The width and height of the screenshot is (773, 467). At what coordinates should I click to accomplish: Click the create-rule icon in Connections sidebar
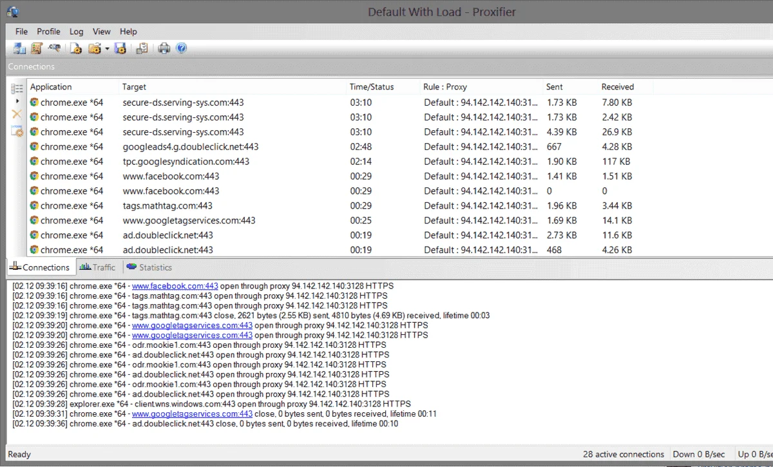17,131
